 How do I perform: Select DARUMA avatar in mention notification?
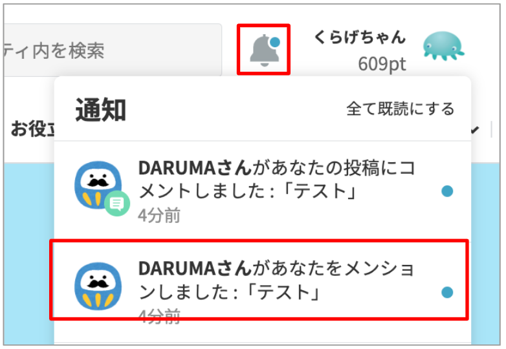pos(98,286)
